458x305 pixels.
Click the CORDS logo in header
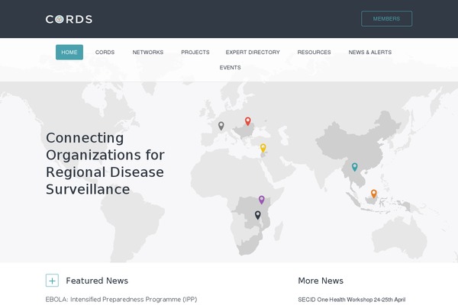tap(69, 19)
